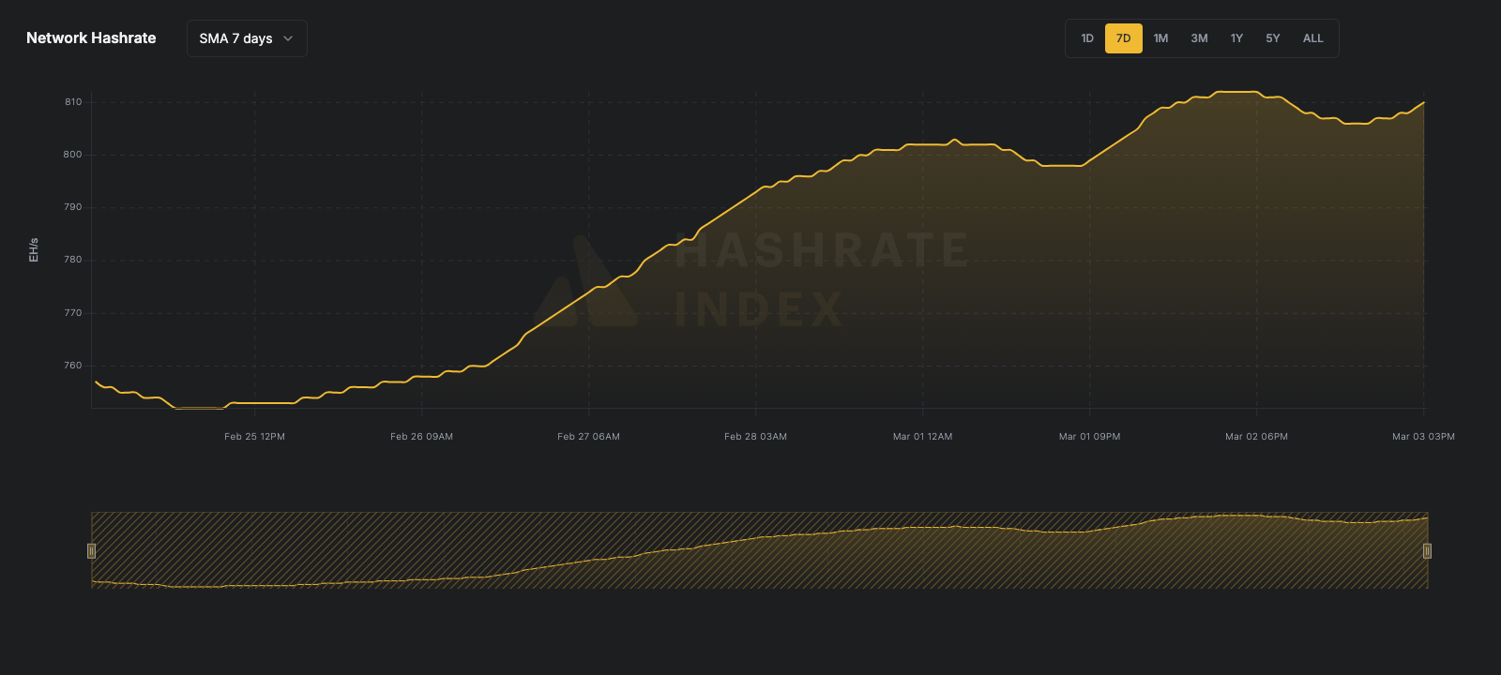Click the Mar 03 03PM axis label
This screenshot has height=675, width=1501.
[1423, 437]
